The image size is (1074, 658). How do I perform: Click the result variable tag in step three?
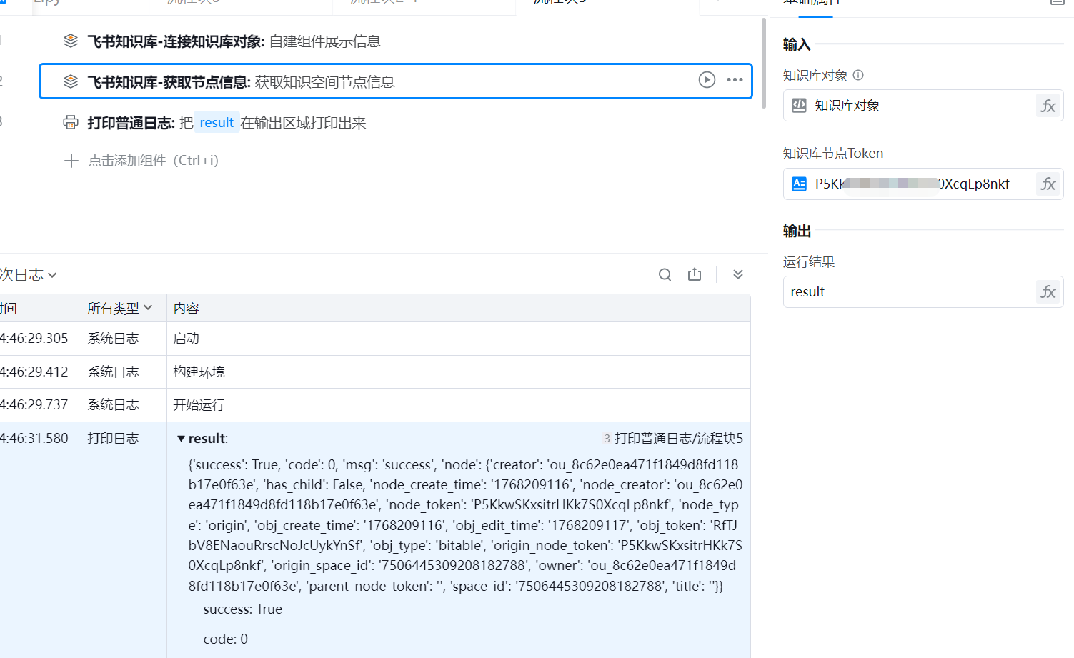coord(217,123)
